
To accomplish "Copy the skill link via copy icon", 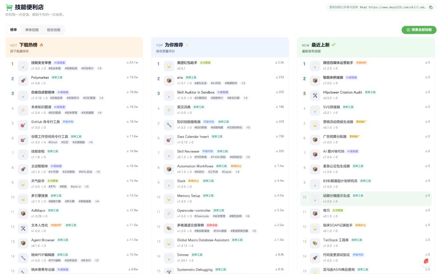I will point(431,7).
